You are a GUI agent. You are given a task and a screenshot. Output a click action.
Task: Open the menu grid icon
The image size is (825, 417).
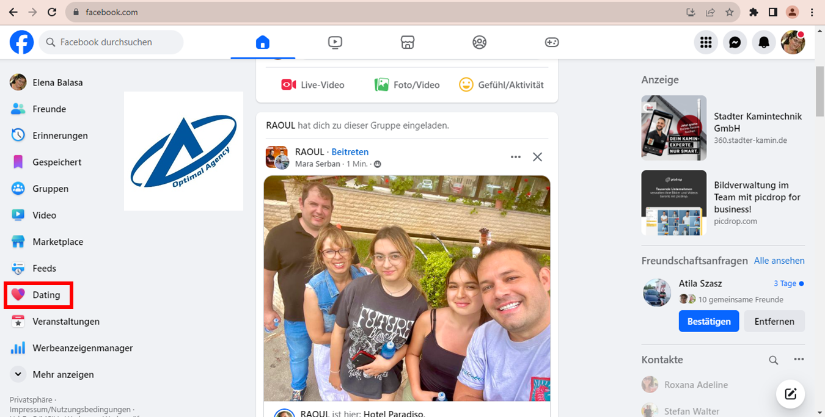coord(706,42)
